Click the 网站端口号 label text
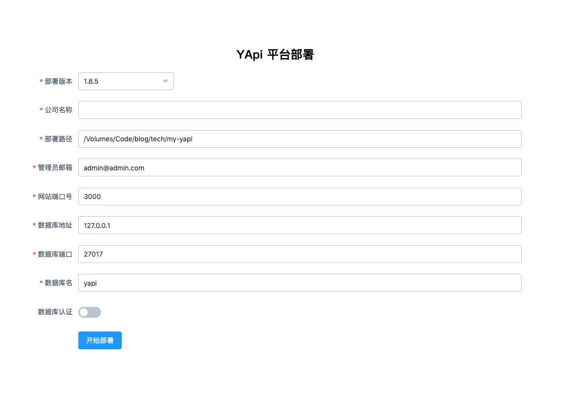 [55, 197]
